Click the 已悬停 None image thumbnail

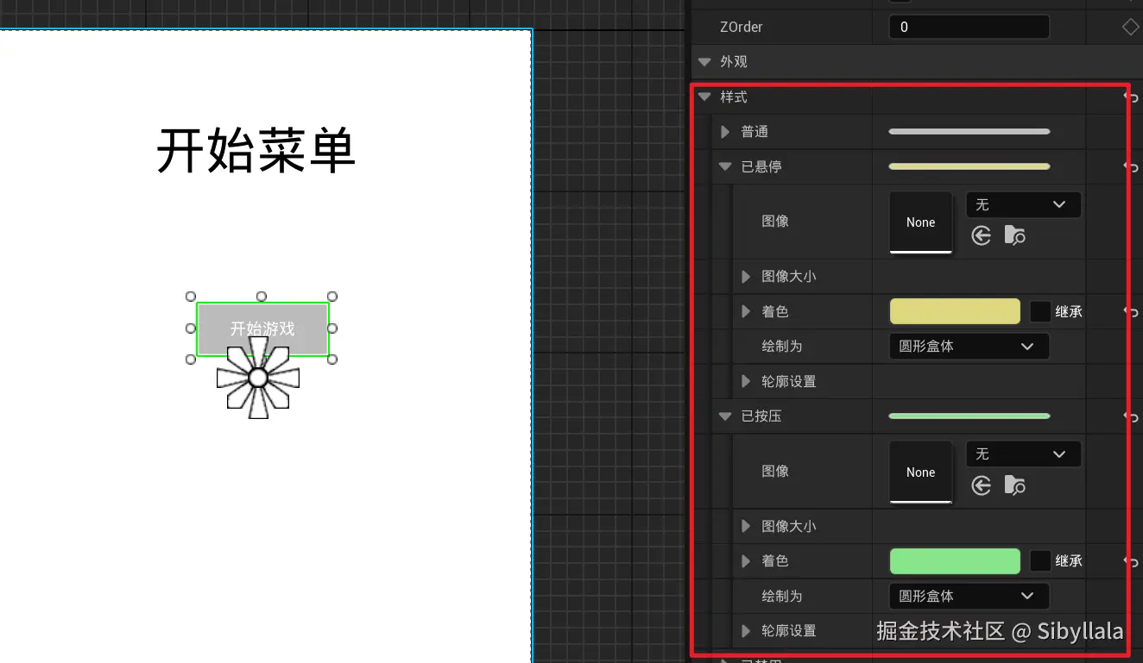pyautogui.click(x=921, y=222)
